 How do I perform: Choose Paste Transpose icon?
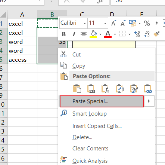[x=119, y=89]
